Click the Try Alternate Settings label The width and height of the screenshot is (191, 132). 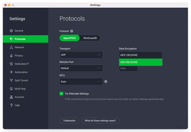(x=77, y=94)
